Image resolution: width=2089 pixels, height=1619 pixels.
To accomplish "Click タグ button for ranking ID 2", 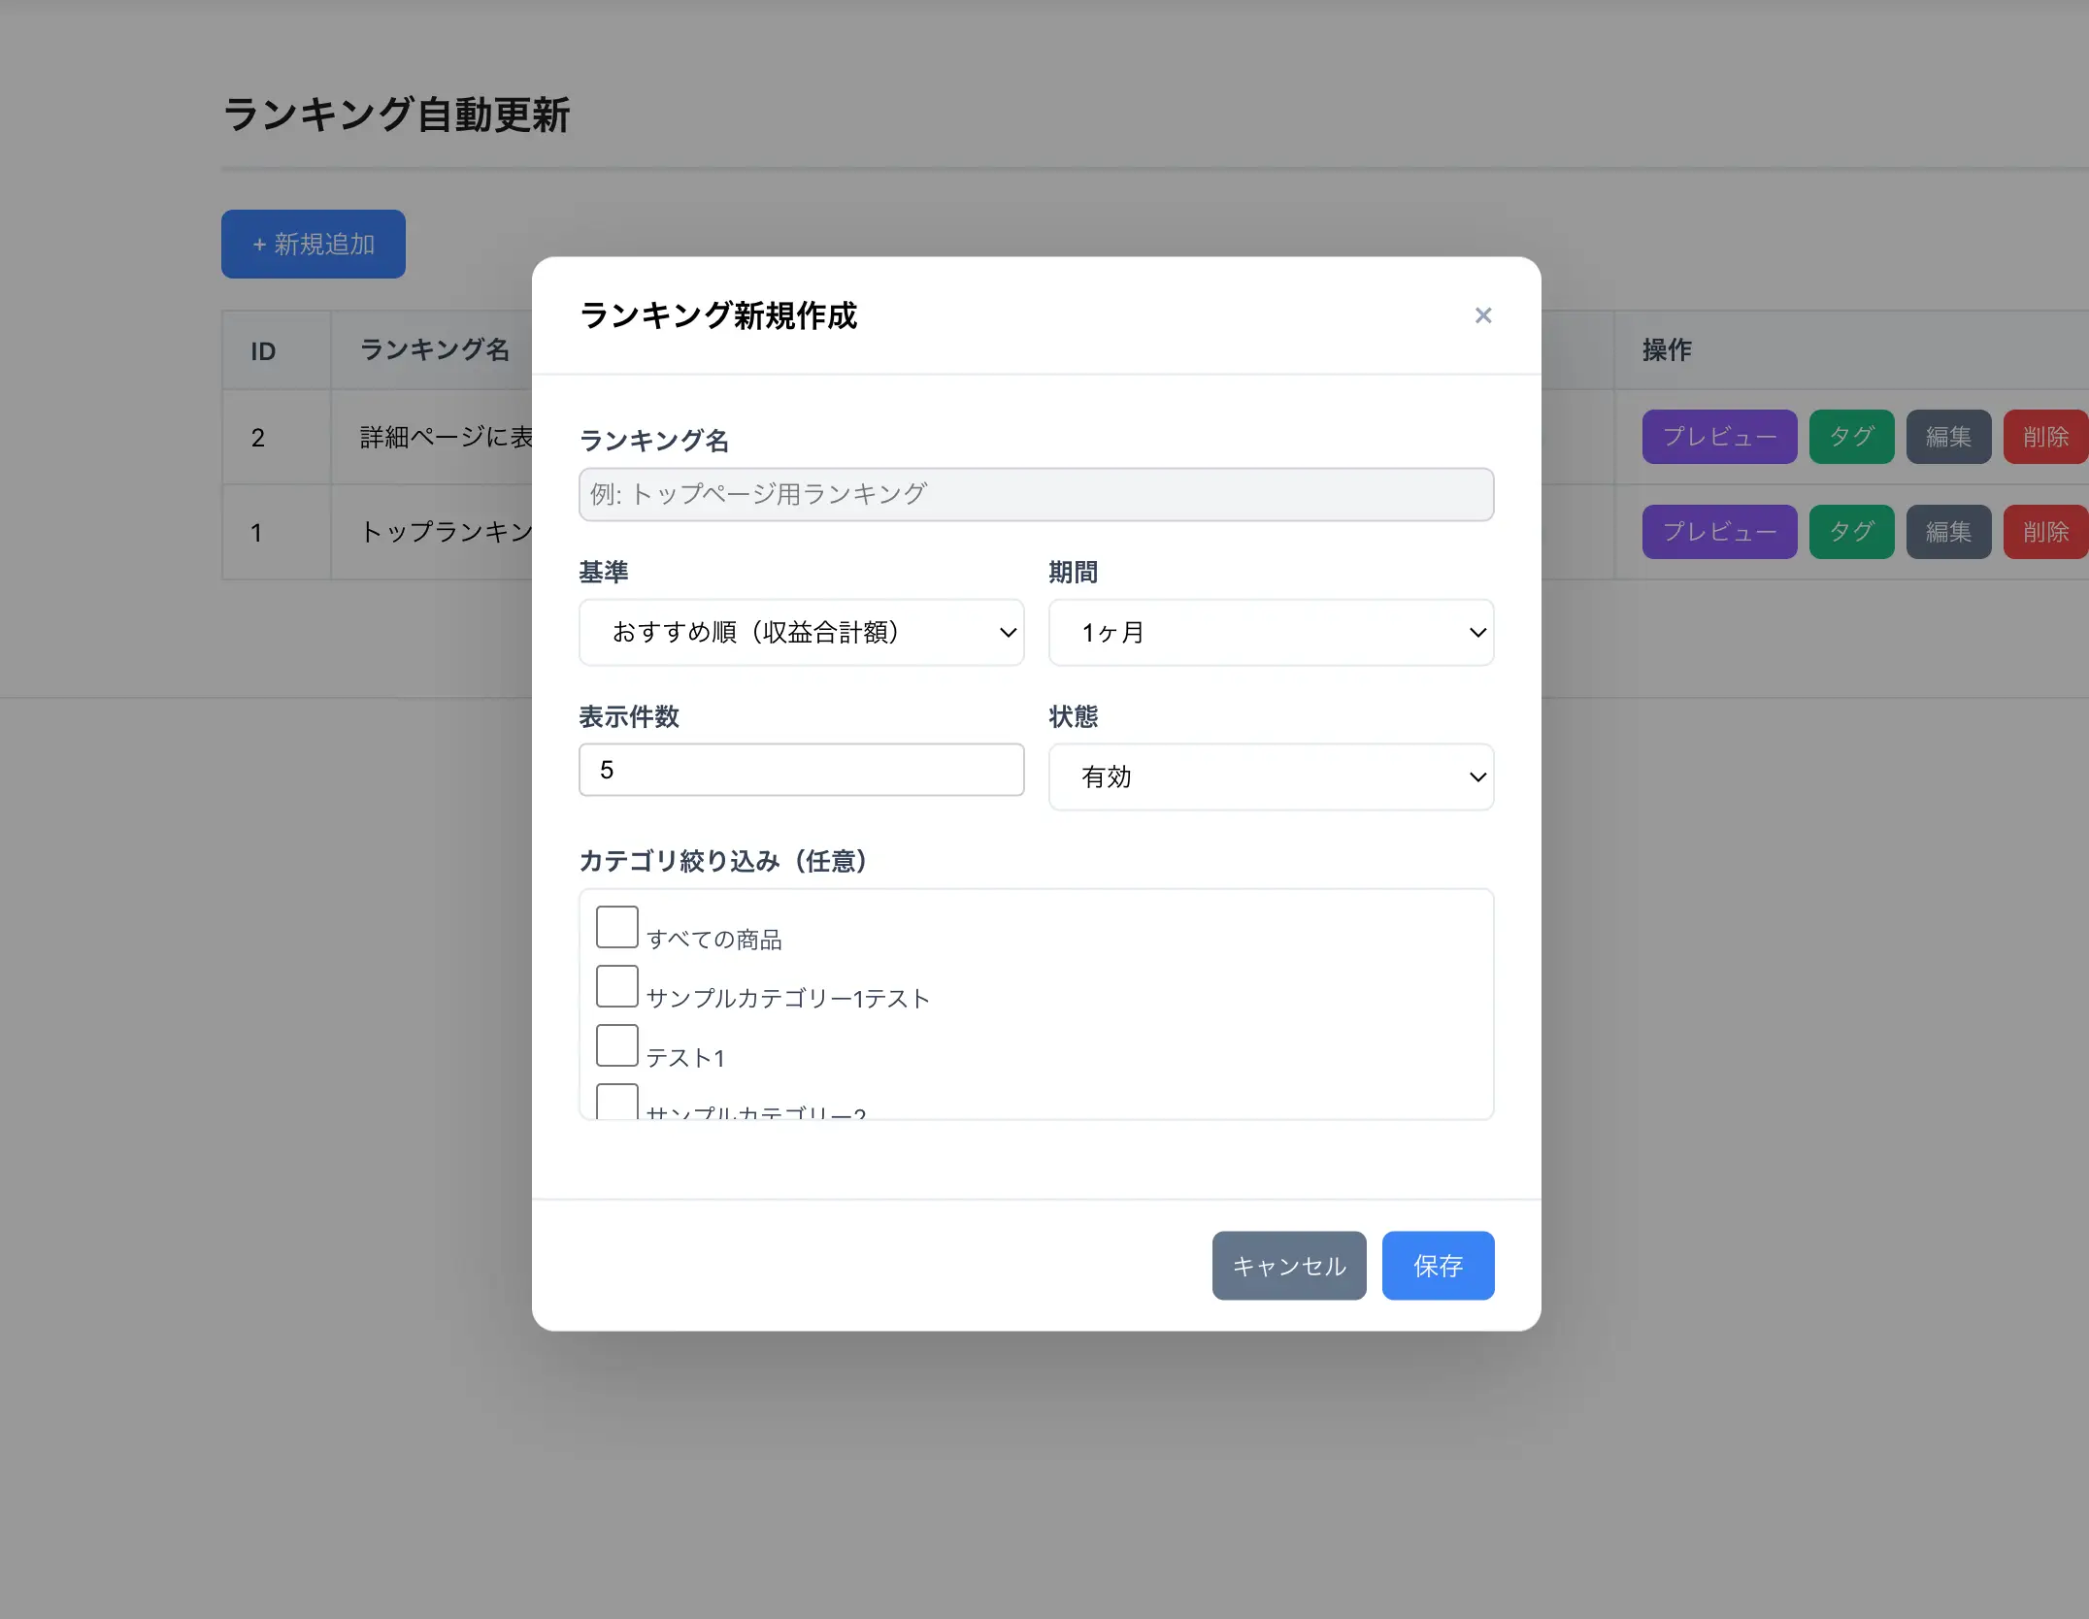I will click(1851, 437).
